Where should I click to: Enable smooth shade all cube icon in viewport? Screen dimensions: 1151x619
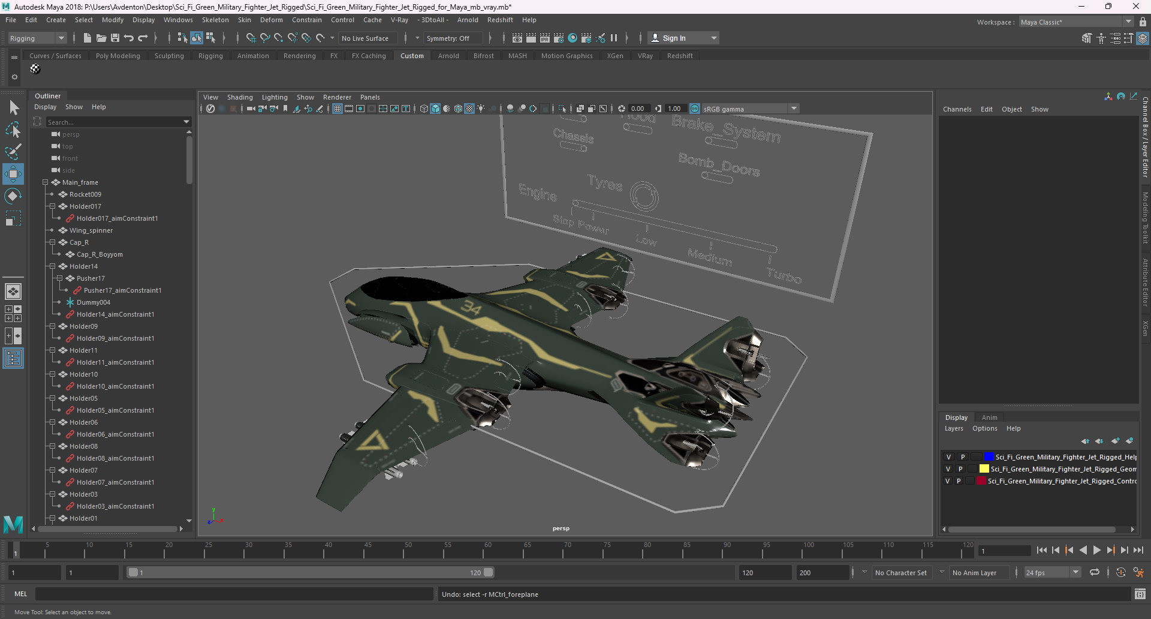pyautogui.click(x=435, y=109)
